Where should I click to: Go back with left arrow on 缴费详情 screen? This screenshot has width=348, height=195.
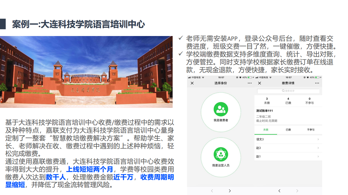[x=279, y=191]
